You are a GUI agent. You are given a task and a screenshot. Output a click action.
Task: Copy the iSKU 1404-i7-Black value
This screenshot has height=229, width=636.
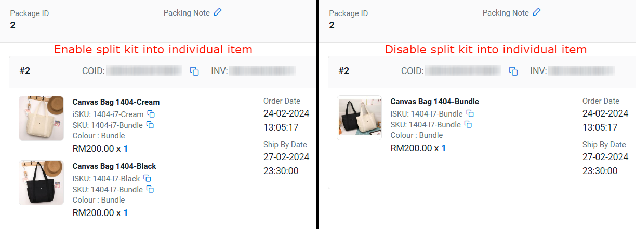[x=148, y=178]
